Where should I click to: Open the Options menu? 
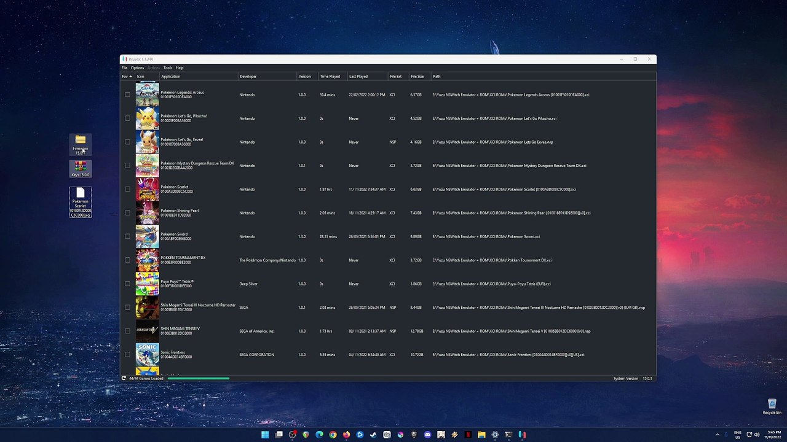click(137, 68)
